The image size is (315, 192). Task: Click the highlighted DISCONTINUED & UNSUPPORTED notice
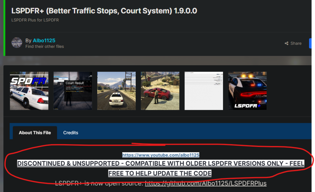click(161, 163)
